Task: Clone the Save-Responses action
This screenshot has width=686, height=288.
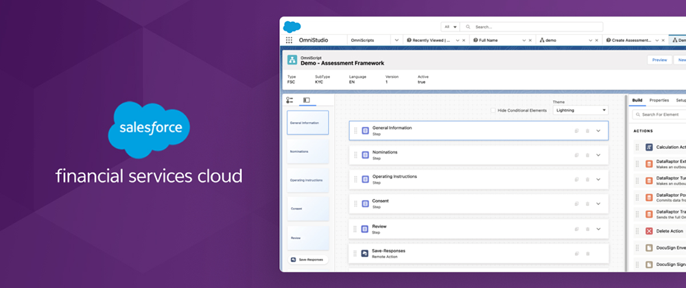Action: pos(577,254)
